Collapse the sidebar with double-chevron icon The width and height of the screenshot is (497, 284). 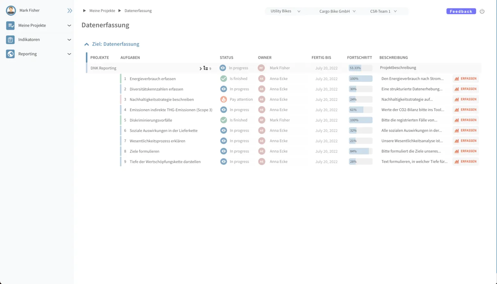point(70,11)
